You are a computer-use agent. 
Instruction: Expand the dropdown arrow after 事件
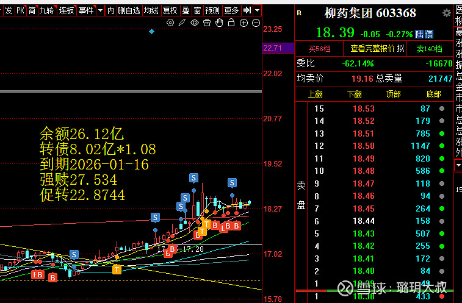click(100, 10)
